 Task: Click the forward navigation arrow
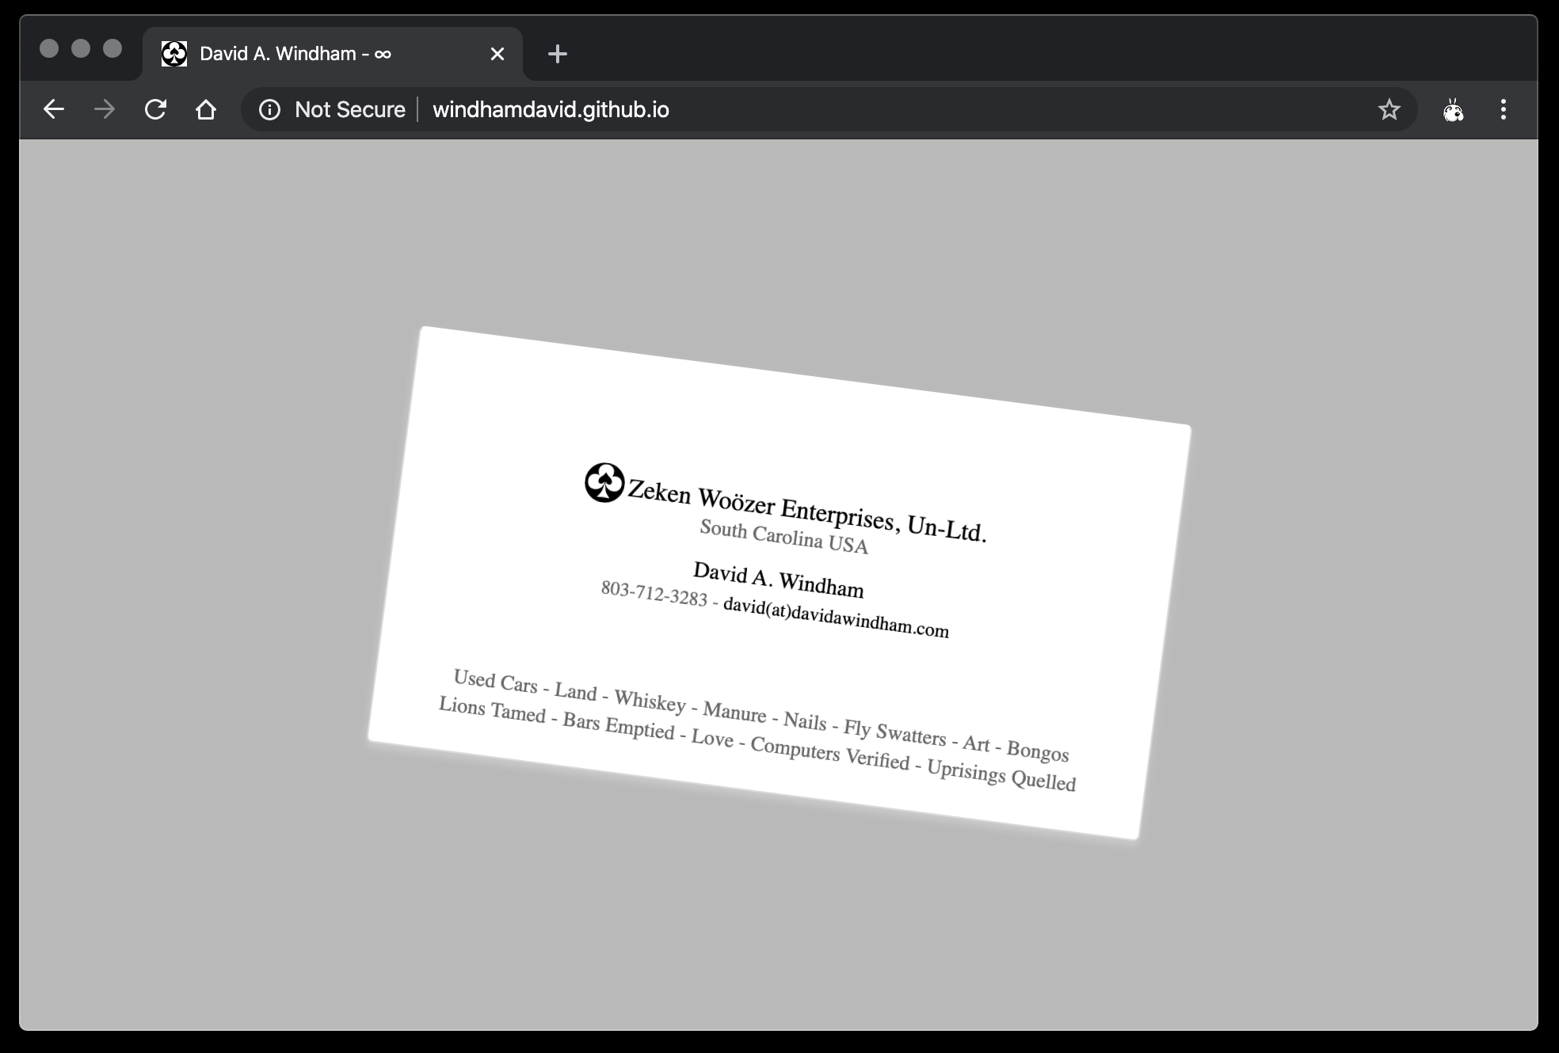tap(104, 109)
